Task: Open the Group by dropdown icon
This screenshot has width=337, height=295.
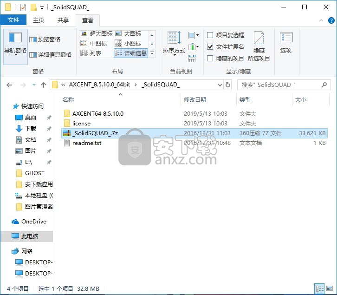Action: pos(193,35)
